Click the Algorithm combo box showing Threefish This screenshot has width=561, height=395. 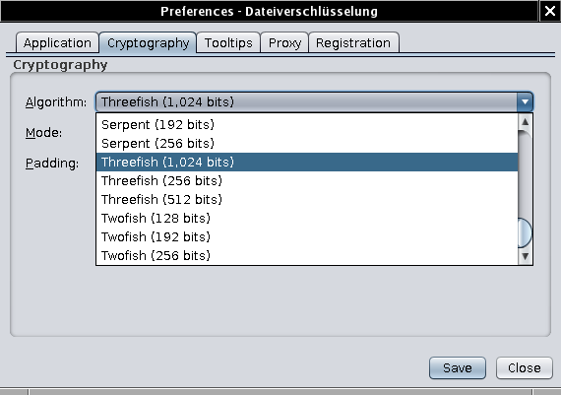[x=314, y=102]
